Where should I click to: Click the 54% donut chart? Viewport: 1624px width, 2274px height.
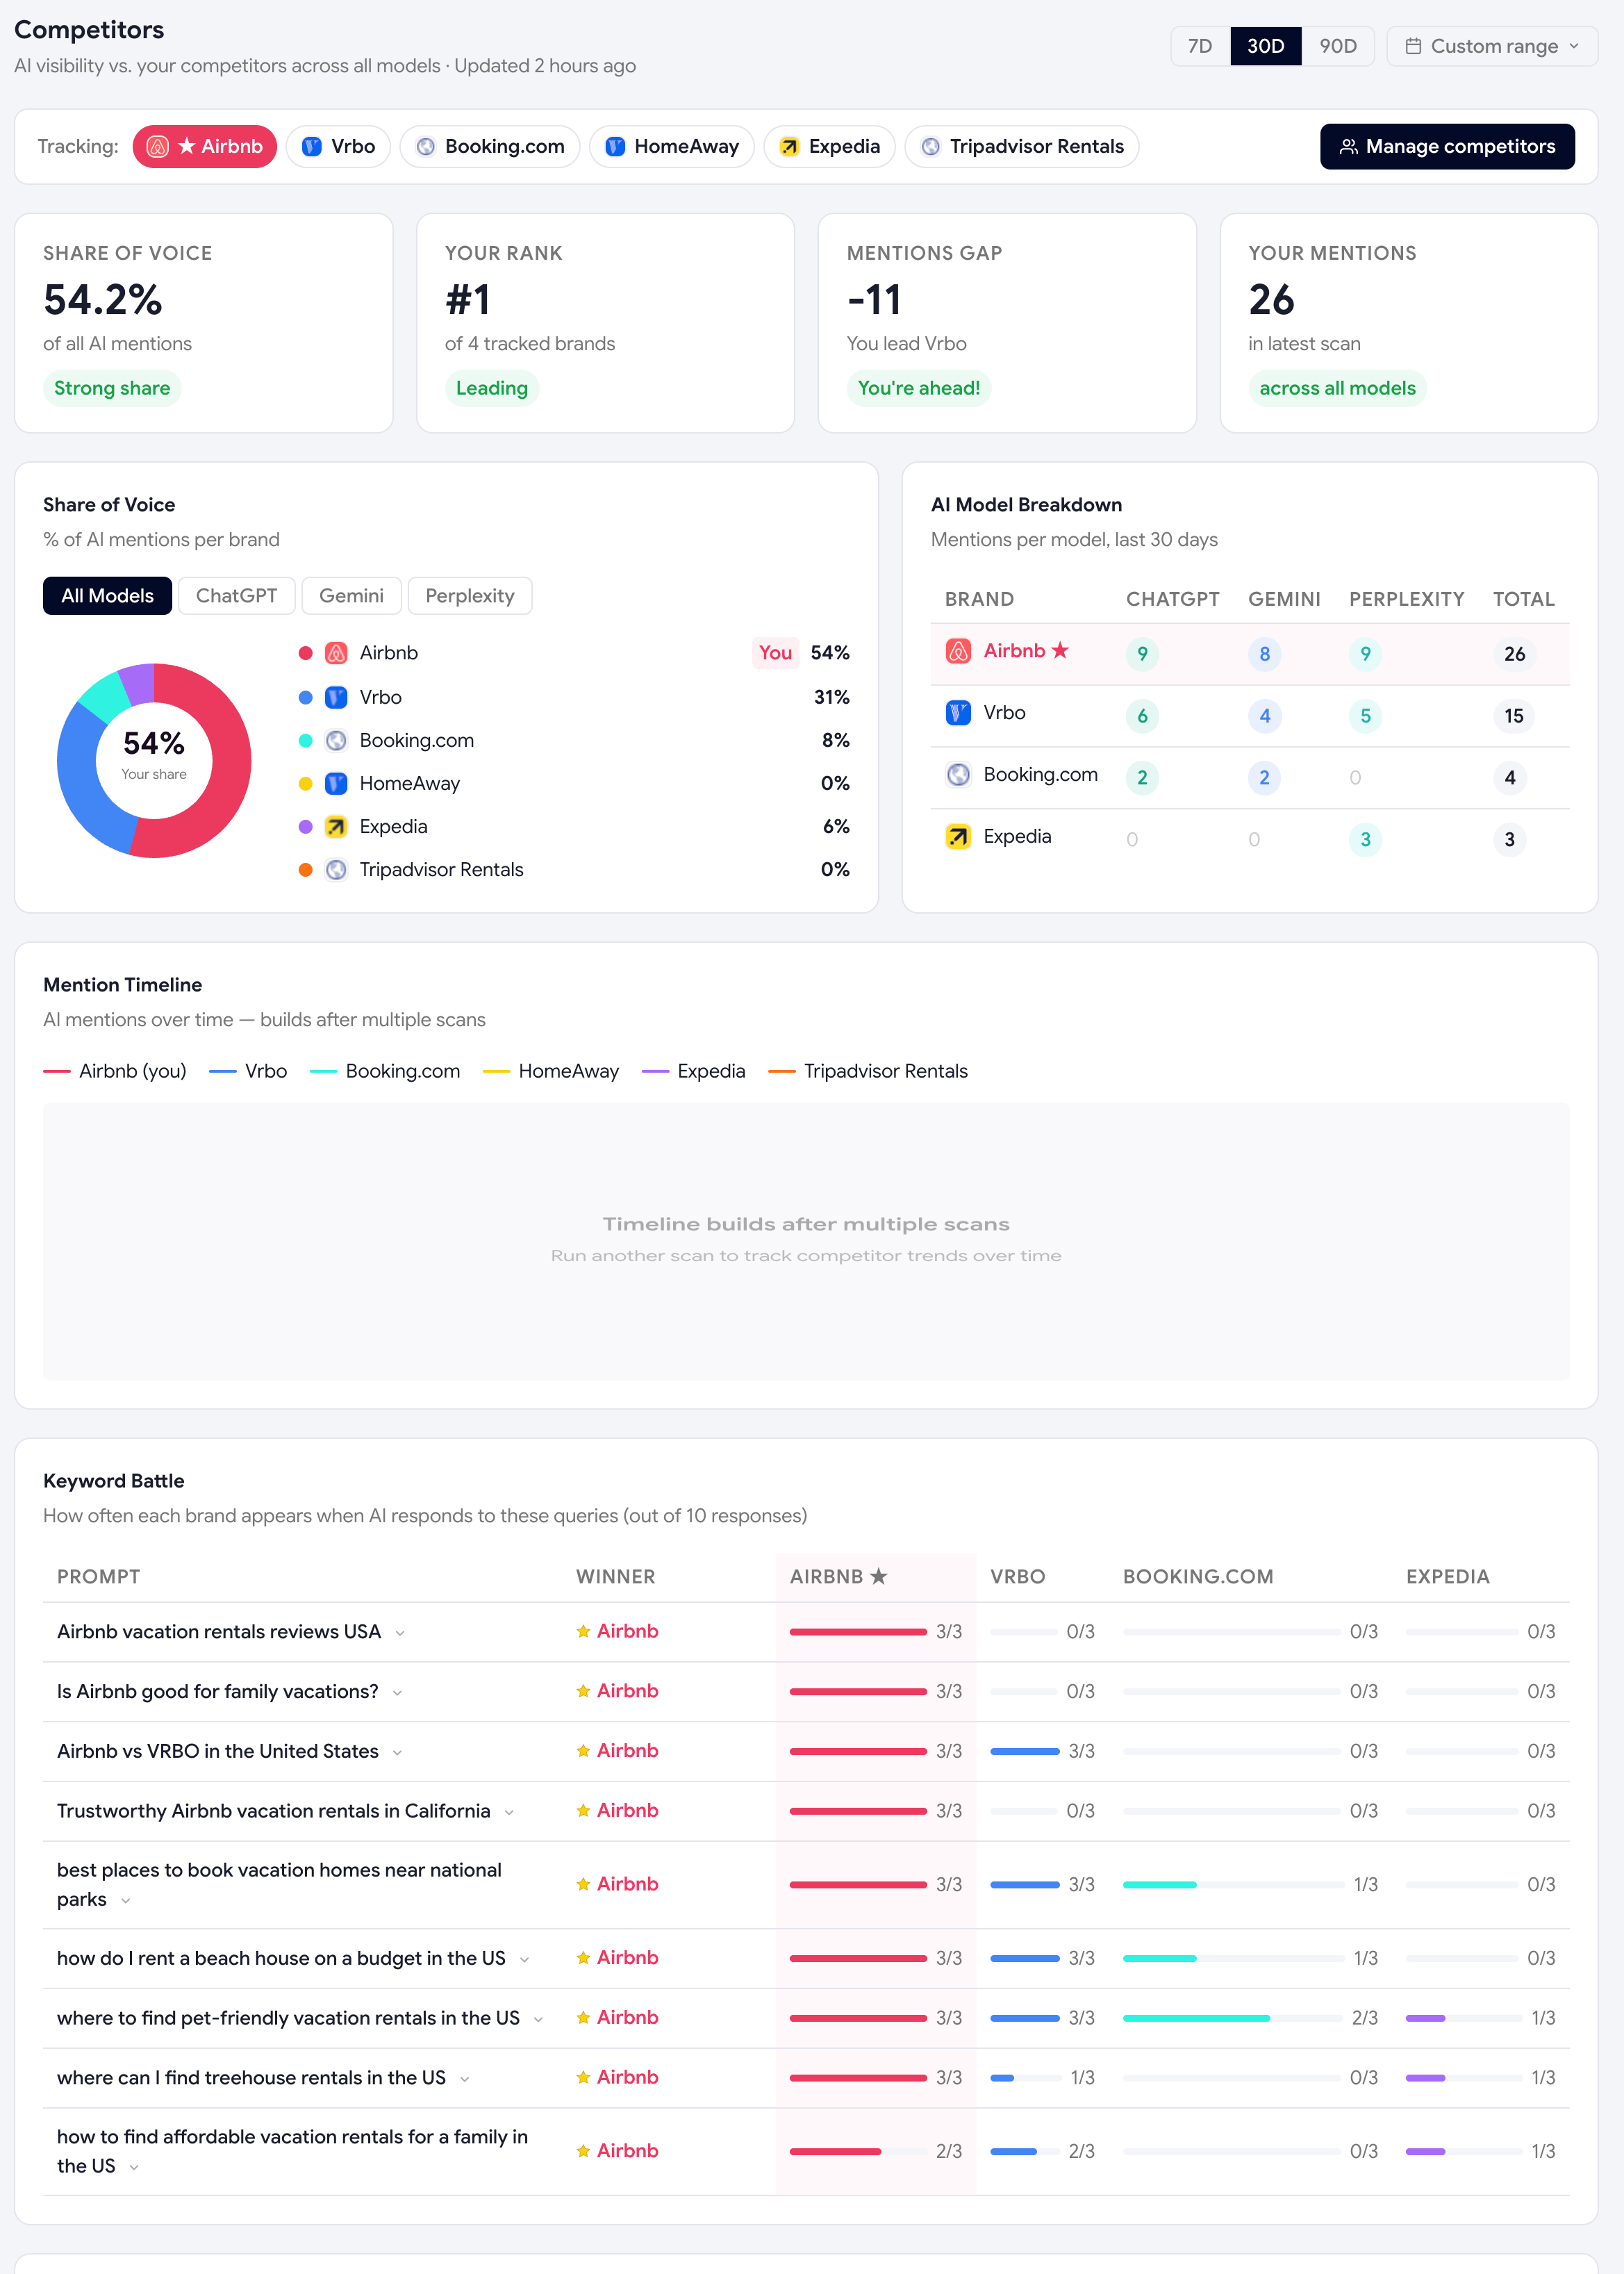[x=154, y=760]
